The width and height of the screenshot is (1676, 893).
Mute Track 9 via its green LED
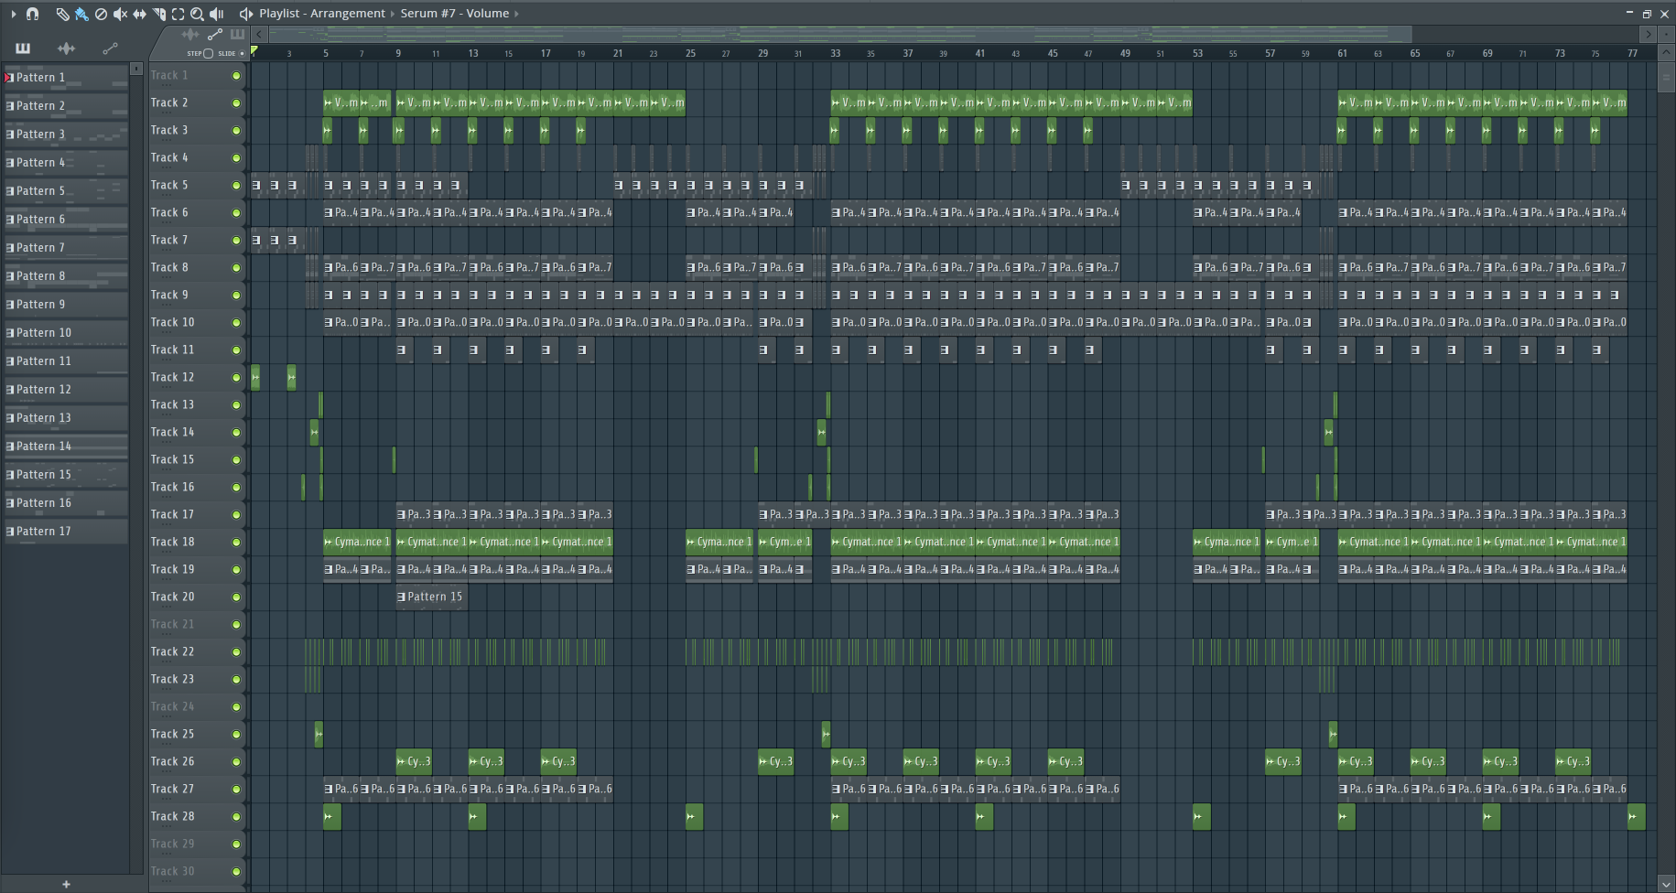(236, 296)
